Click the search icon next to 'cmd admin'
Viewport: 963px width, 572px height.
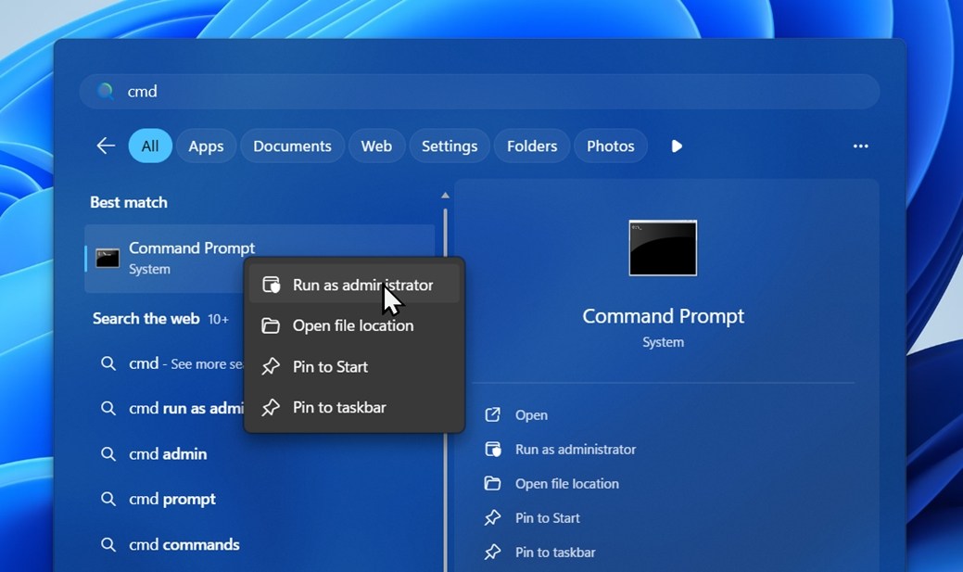[108, 454]
